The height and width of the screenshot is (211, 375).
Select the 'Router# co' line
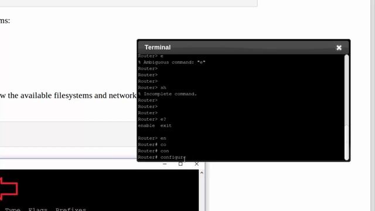152,145
